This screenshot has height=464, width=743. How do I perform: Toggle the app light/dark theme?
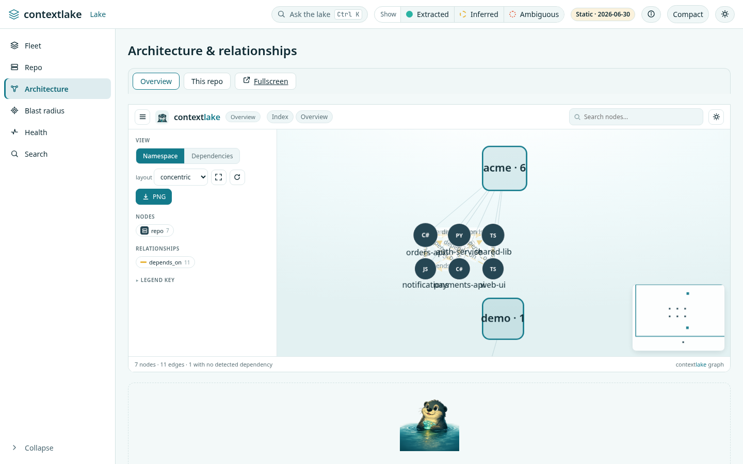(725, 14)
